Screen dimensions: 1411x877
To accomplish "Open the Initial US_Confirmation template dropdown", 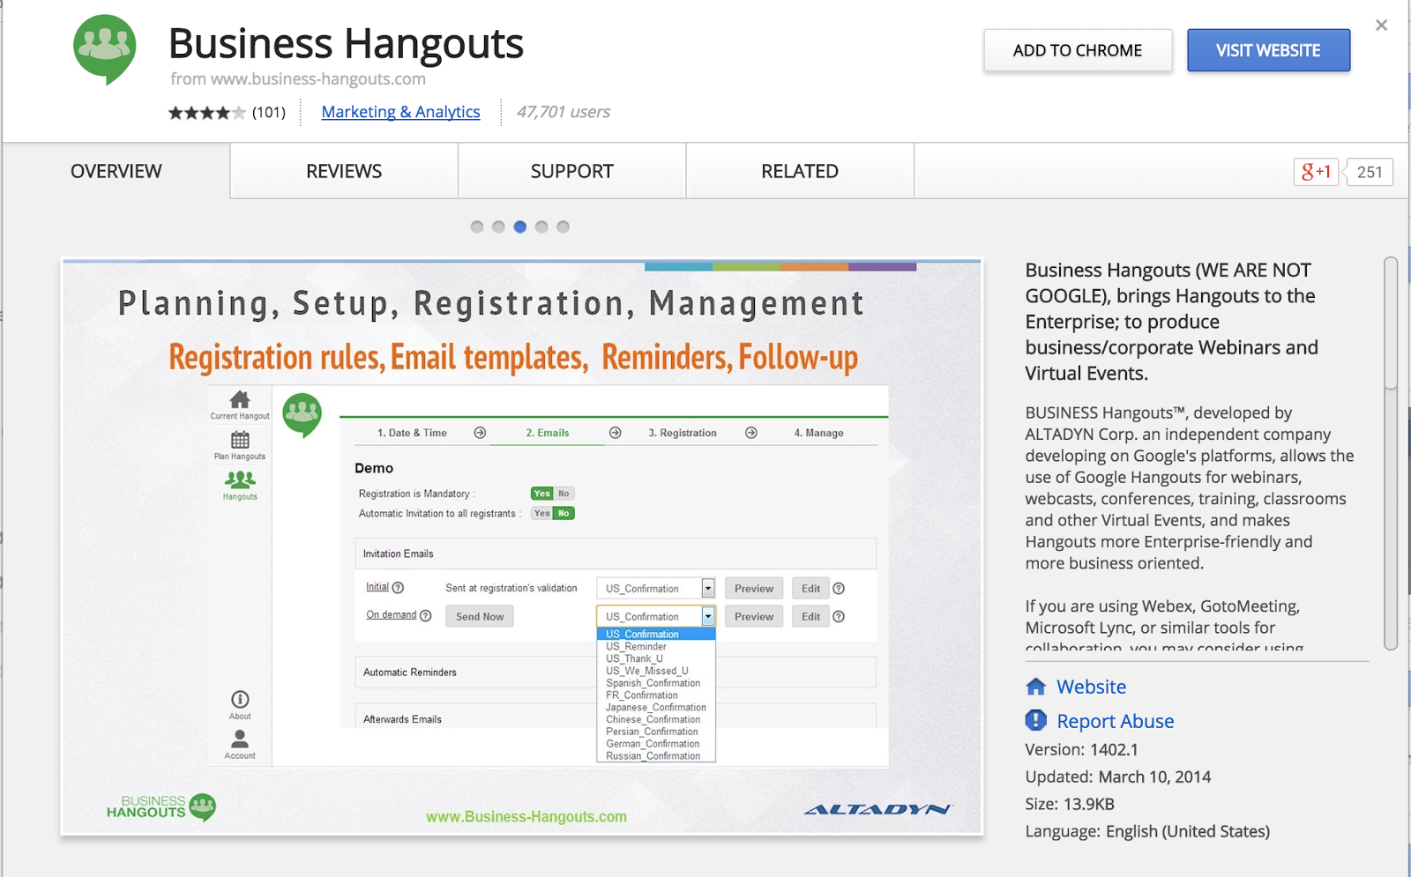I will (x=707, y=587).
